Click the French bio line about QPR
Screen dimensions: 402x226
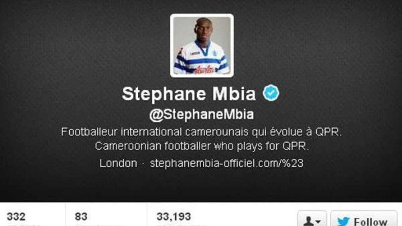click(x=201, y=132)
